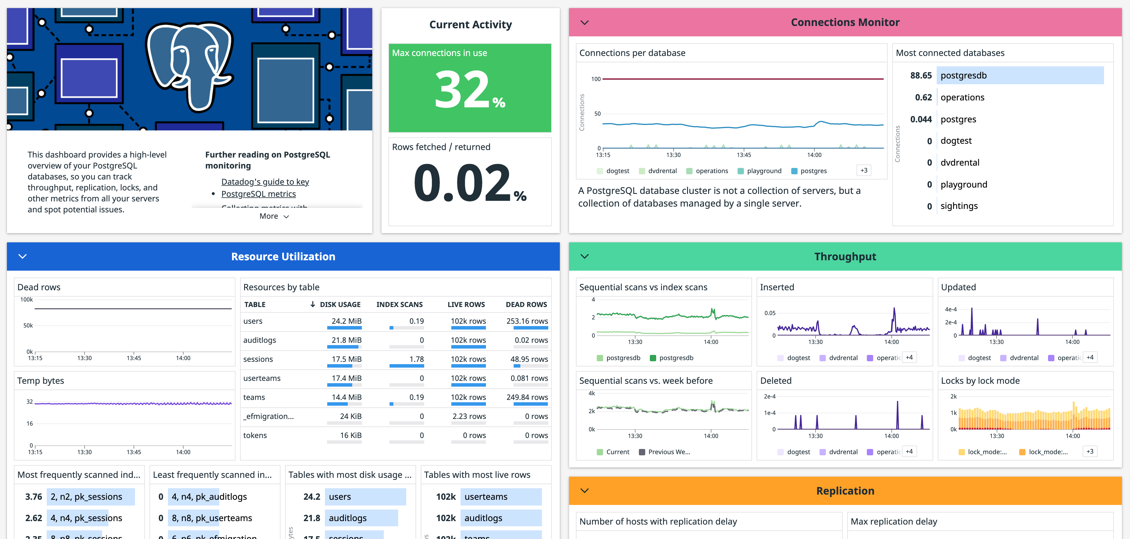Viewport: 1130px width, 539px height.
Task: Select users row in Resources by table
Action: pyautogui.click(x=253, y=321)
